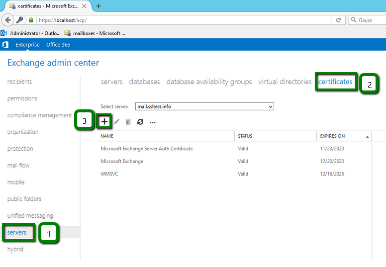The height and width of the screenshot is (267, 386).
Task: Select the WMSVC certificate row
Action: point(234,174)
